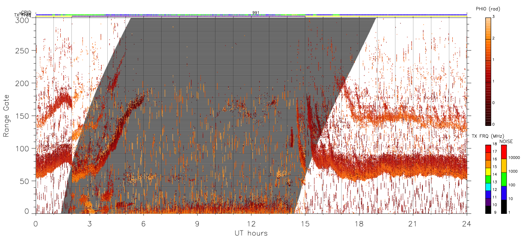Viewport: 525px width, 242px height.
Task: Click the '100' label on NOISE legend
Action: click(x=513, y=186)
